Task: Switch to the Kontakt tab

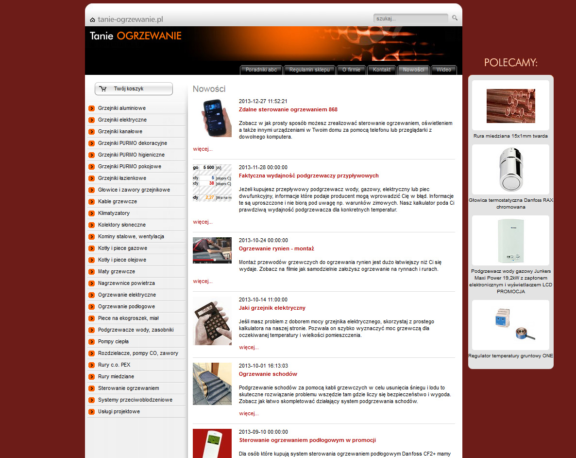Action: pos(382,70)
